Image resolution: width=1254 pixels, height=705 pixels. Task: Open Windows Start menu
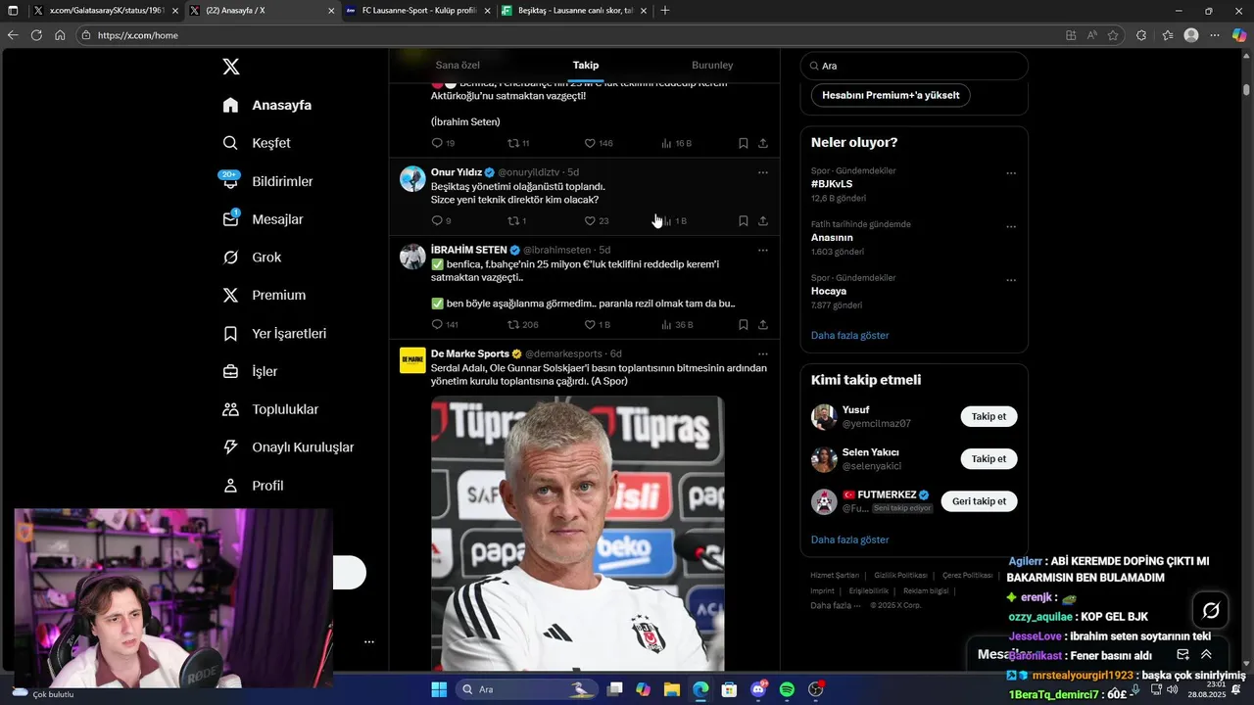(x=439, y=689)
